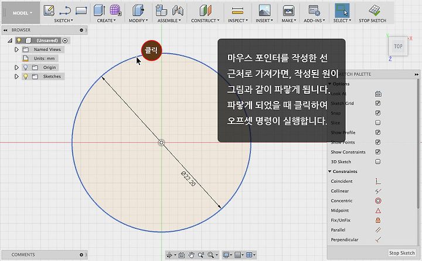
Task: Click the Create Form purple icon
Action: coord(115,10)
